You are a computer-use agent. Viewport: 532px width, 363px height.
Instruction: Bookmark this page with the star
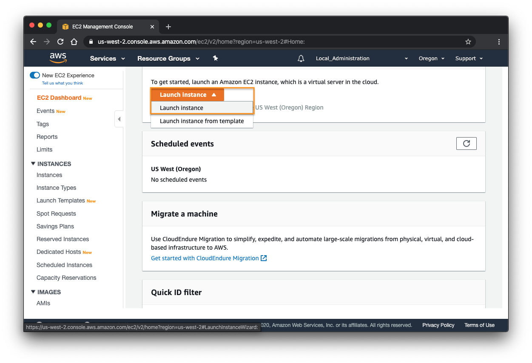[x=468, y=42]
